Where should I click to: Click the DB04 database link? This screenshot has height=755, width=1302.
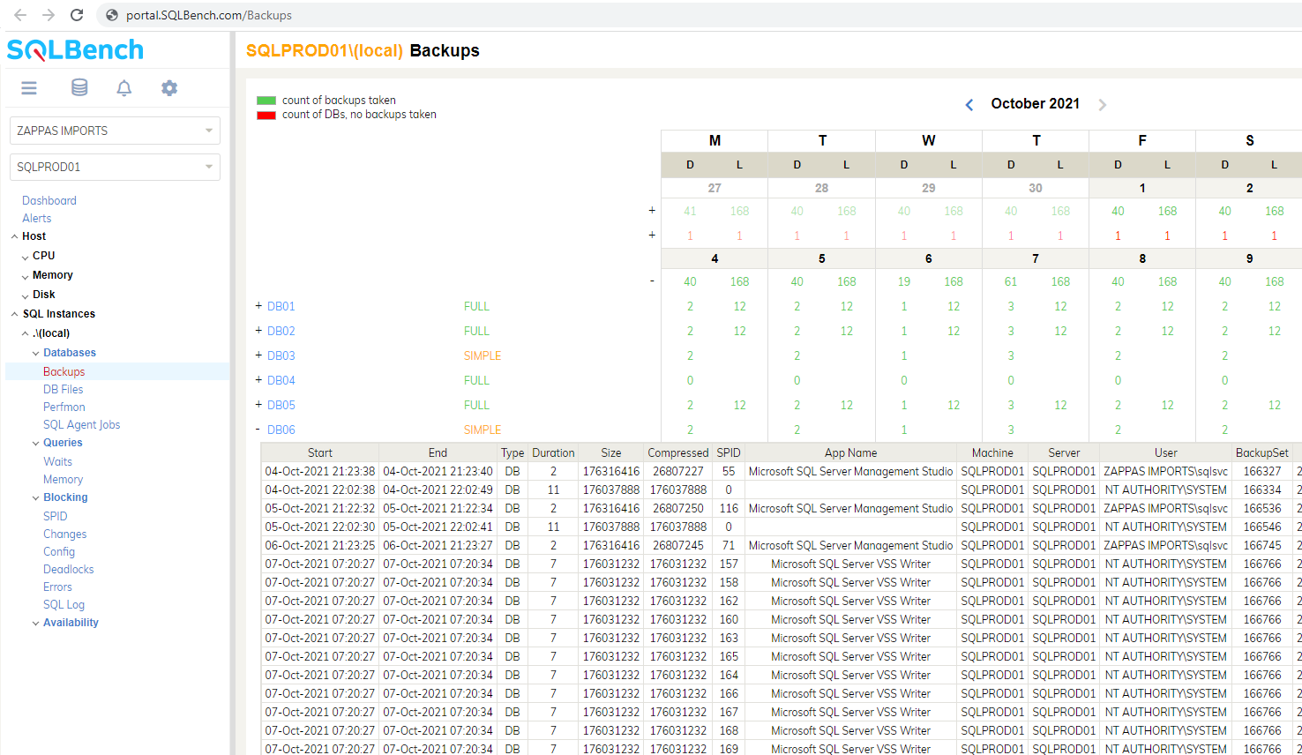[x=281, y=380]
